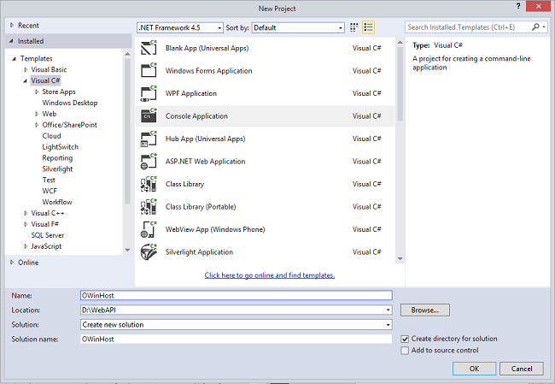Select Windows Desktop in the tree
This screenshot has width=555, height=384.
[x=70, y=103]
